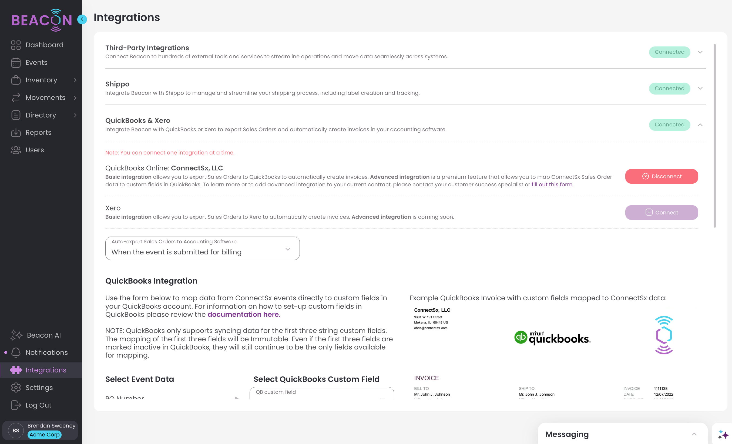Screen dimensions: 732x444
Task: Disconnect the QuickBooks Online integration
Action: coord(661,176)
